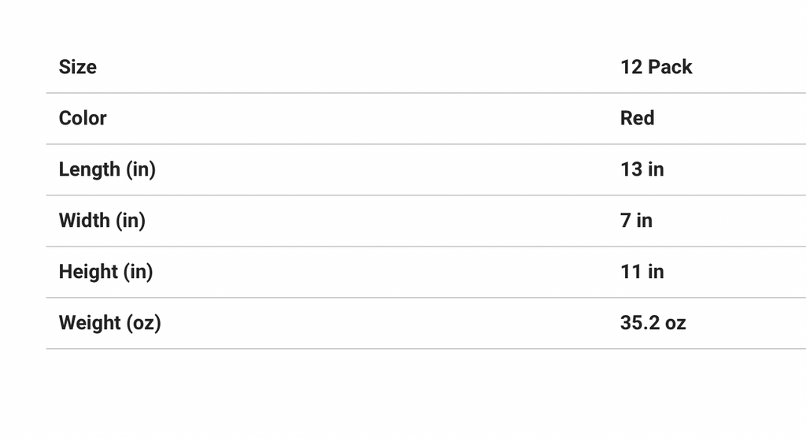This screenshot has width=806, height=438.
Task: Click the divider line below Height row
Action: [425, 298]
